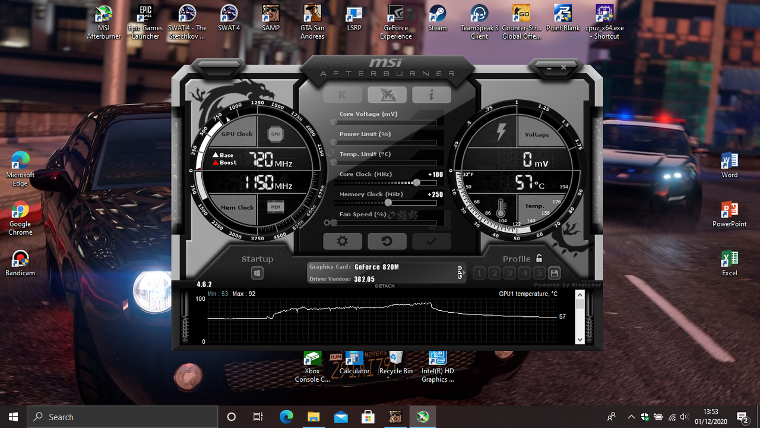Toggle the Startup Windows logo button

click(x=257, y=273)
